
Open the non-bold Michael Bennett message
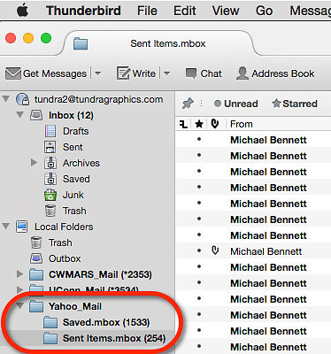[266, 251]
